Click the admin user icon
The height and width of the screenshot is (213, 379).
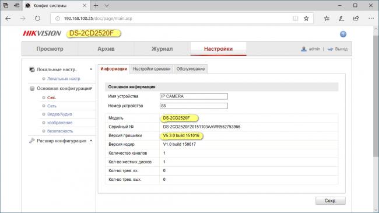point(304,49)
